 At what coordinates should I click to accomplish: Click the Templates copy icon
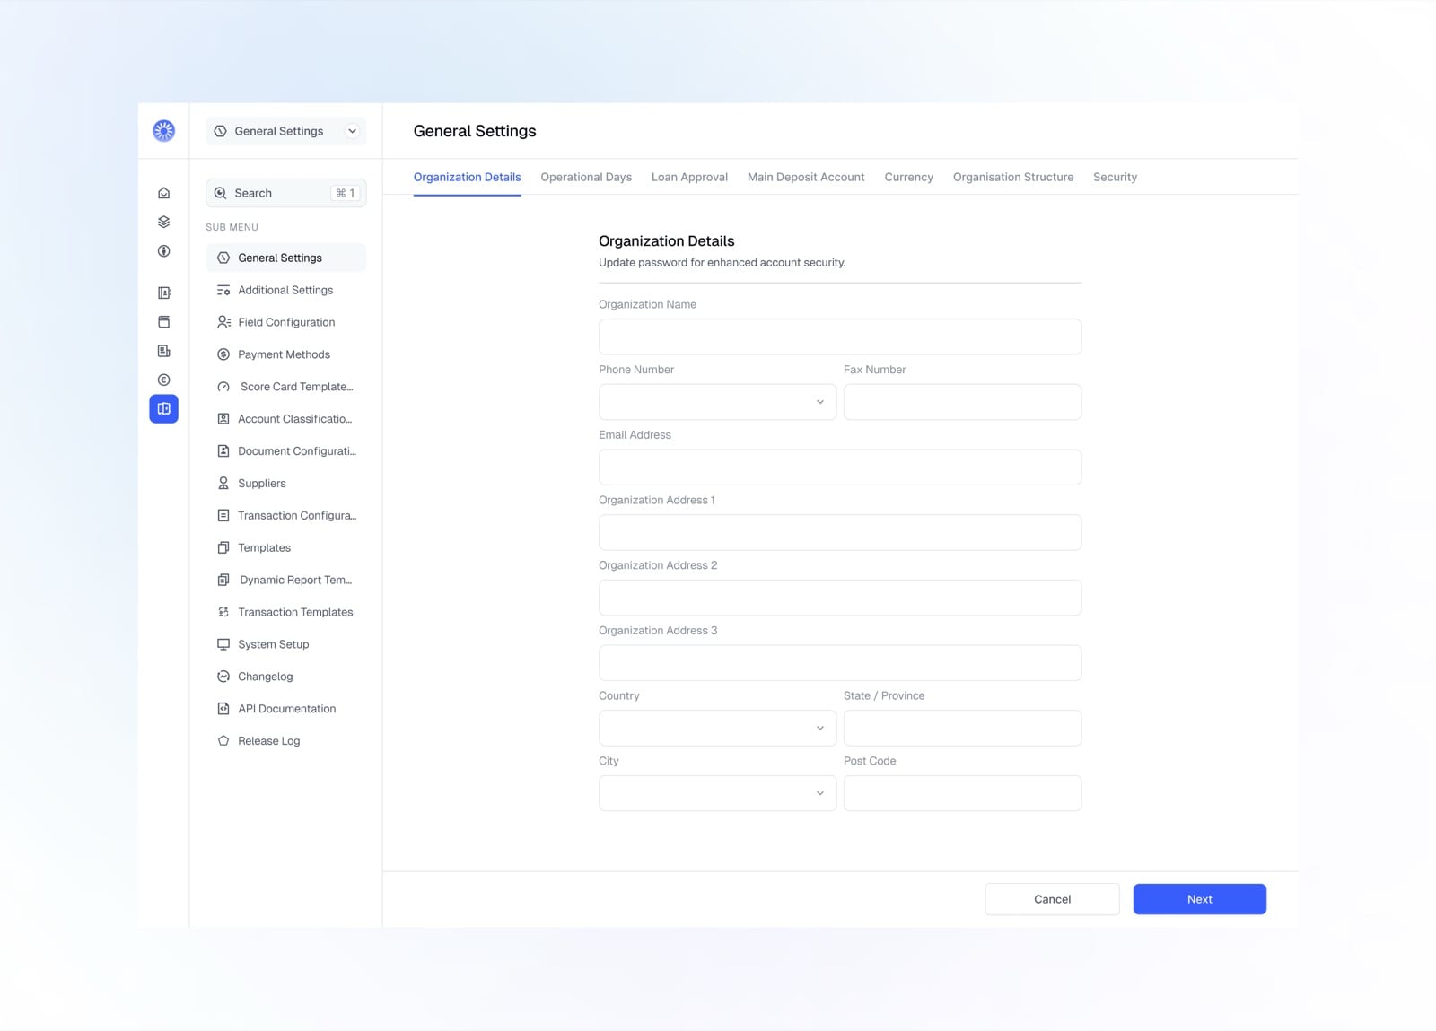[223, 547]
